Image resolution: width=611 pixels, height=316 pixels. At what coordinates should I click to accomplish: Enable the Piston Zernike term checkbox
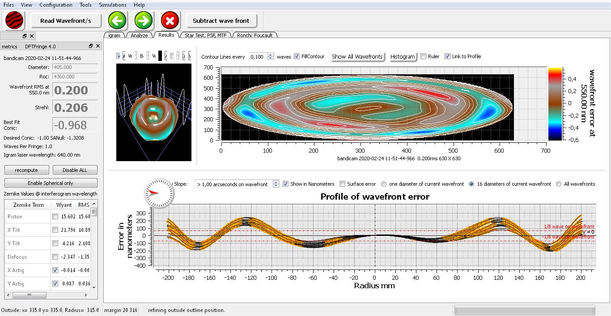click(x=55, y=217)
